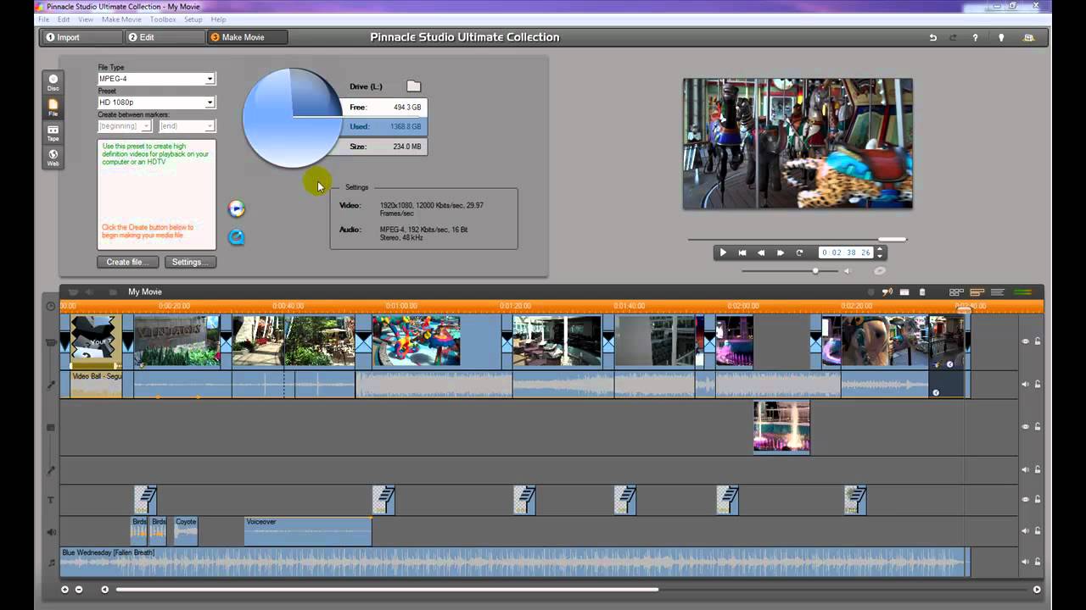Screen dimensions: 1086x610
Task: Open the Make Movie menu in menu bar
Action: 121,19
